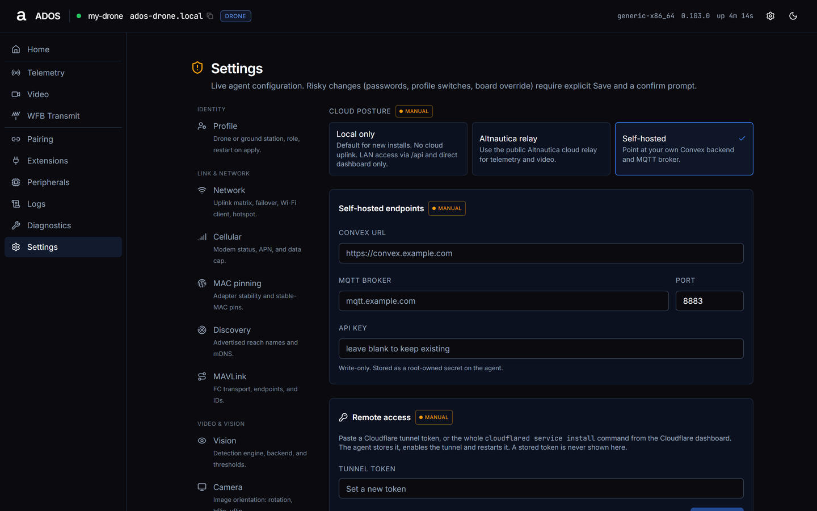Click the my-drone device name
817x511 pixels.
(106, 16)
